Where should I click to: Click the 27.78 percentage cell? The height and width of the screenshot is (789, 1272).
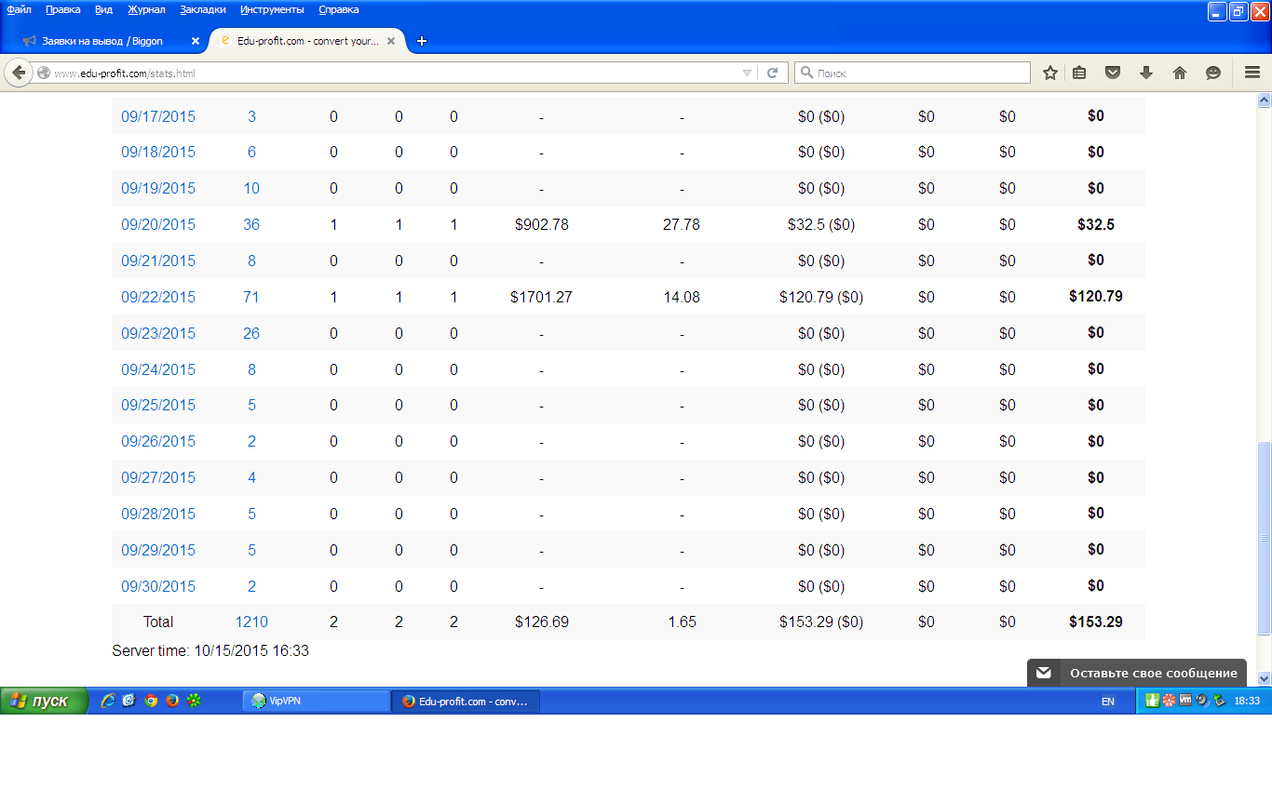coord(682,224)
